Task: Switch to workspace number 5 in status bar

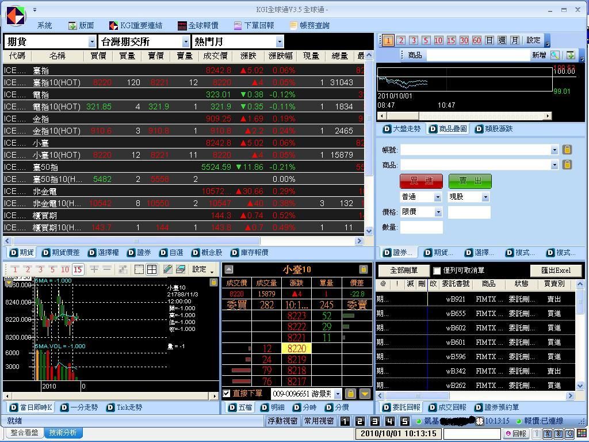Action: [x=404, y=421]
